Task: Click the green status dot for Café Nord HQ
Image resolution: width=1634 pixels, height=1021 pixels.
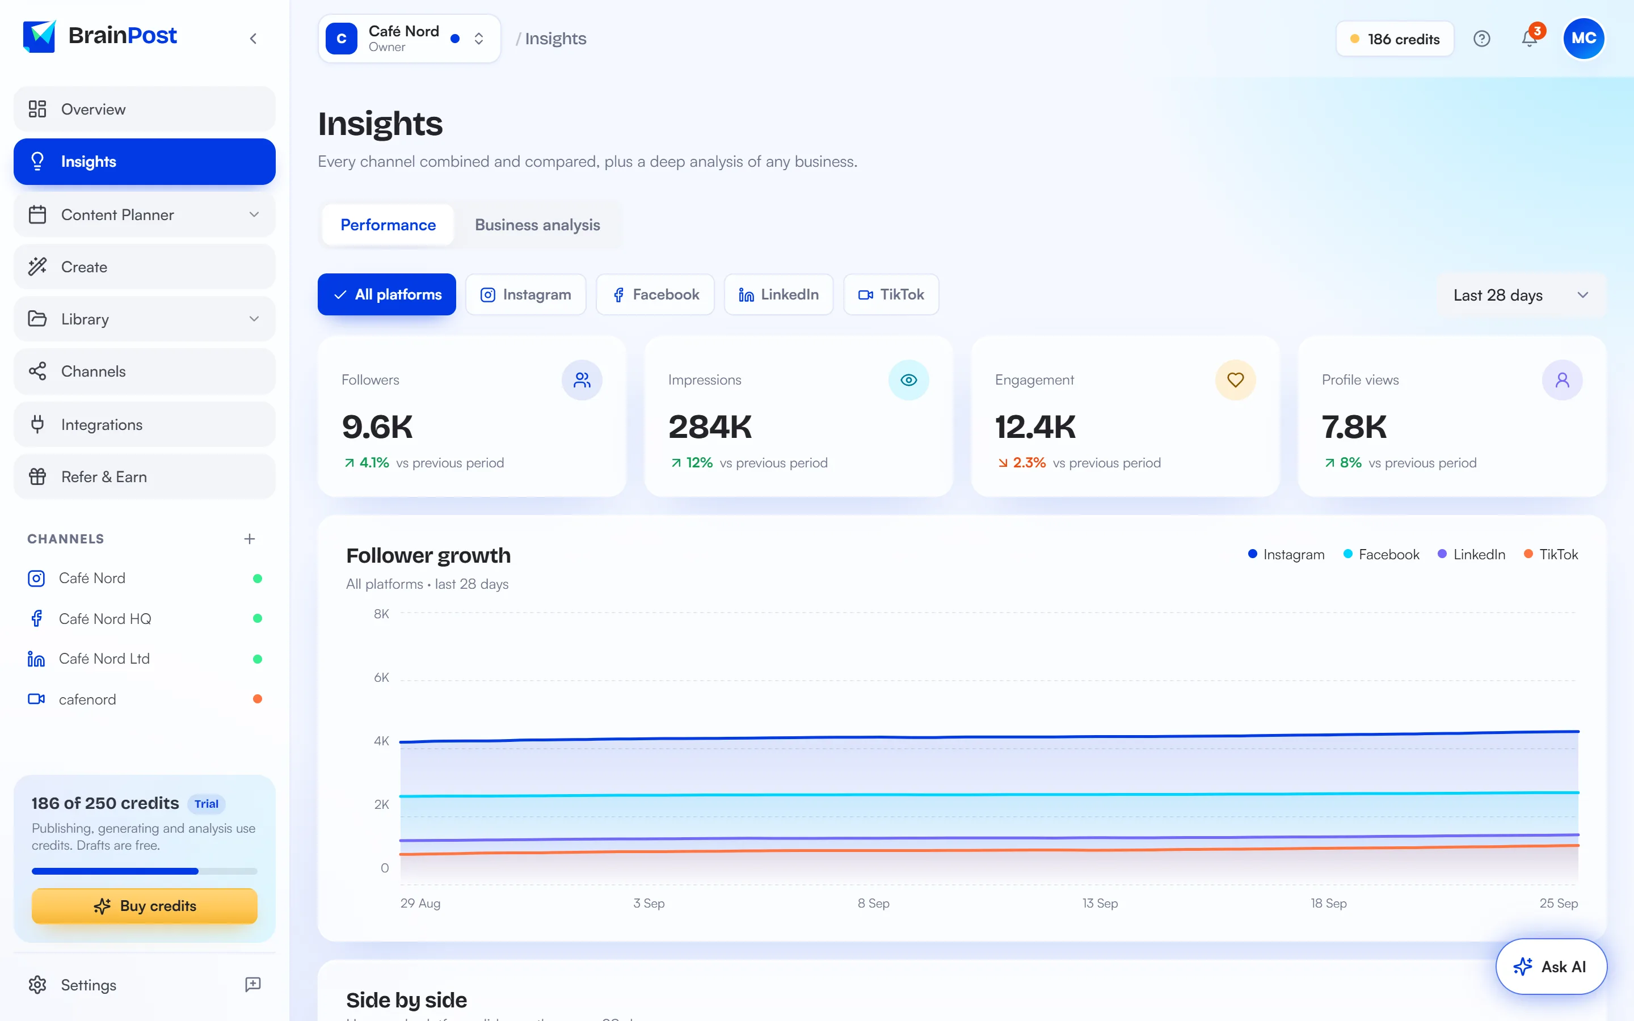Action: (x=257, y=618)
